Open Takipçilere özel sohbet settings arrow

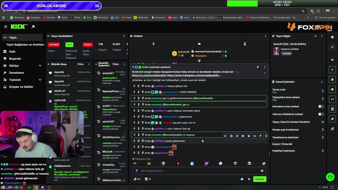(x=323, y=99)
